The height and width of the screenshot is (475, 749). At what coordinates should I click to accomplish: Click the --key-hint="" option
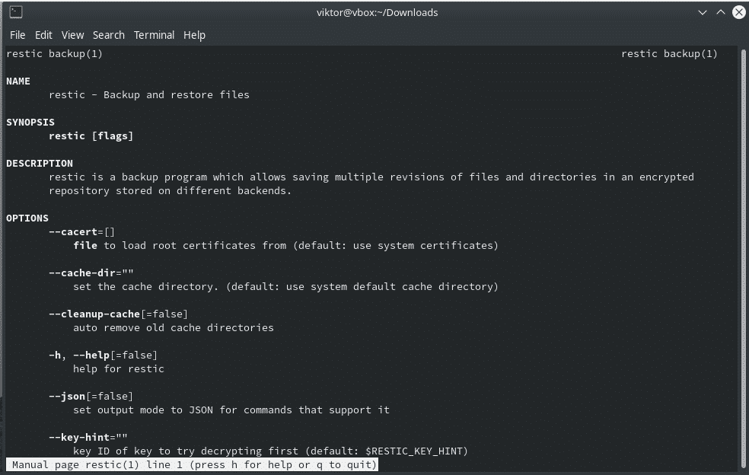coord(88,437)
